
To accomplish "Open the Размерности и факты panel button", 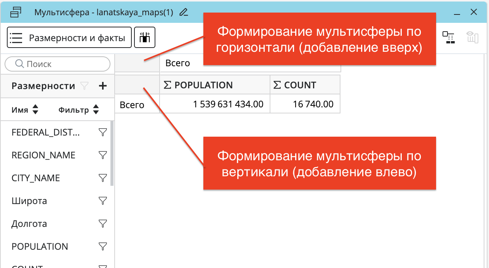I will 69,37.
